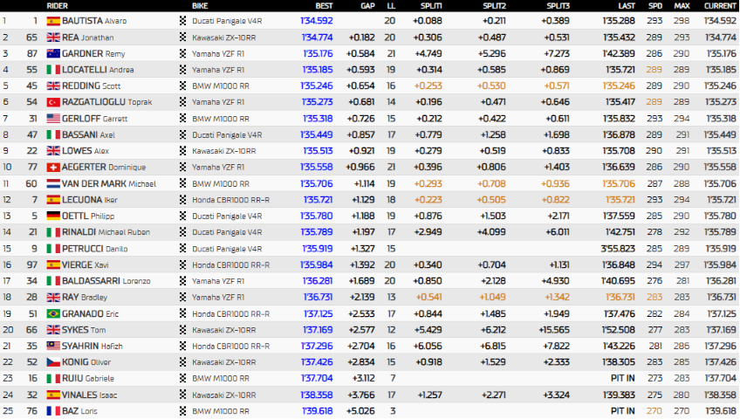Click orange last lap 1'35.246 for REDDING
740x419 pixels.
tap(619, 86)
